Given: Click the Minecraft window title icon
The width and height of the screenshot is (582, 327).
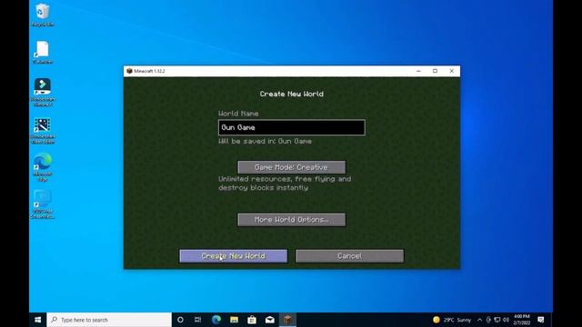Looking at the screenshot, I should coord(129,71).
